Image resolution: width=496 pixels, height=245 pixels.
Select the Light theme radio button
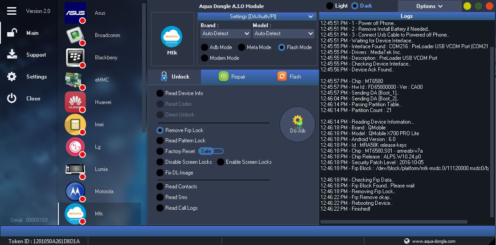coord(330,6)
